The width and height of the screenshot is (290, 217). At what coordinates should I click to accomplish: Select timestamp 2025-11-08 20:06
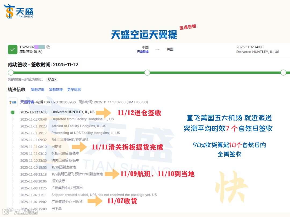tap(34, 181)
